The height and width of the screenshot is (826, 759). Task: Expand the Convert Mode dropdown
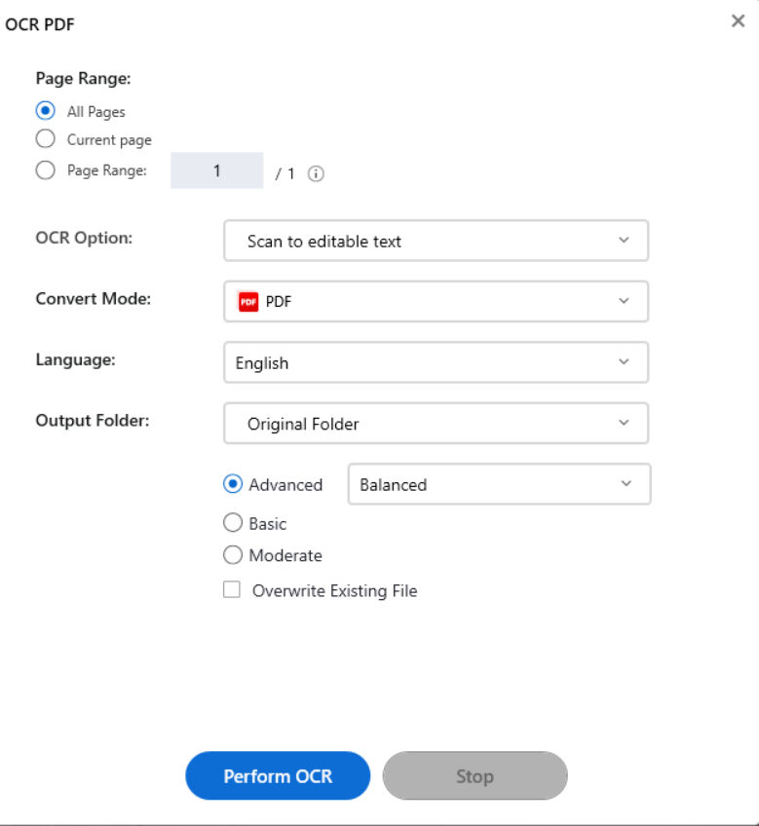click(x=436, y=301)
